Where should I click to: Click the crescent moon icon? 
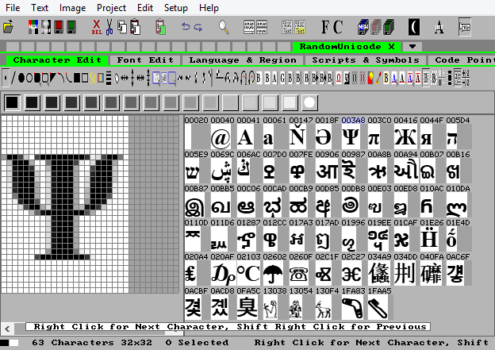(414, 27)
